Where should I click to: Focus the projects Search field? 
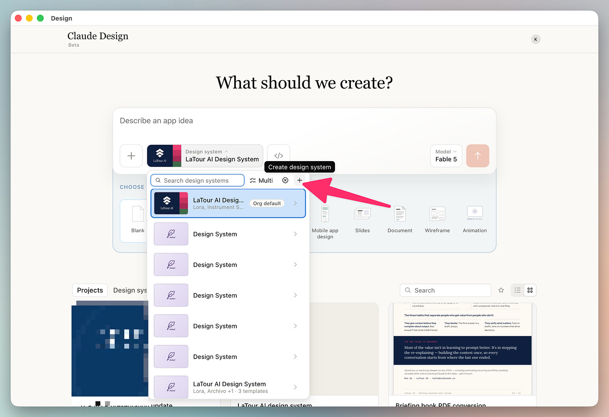(445, 290)
